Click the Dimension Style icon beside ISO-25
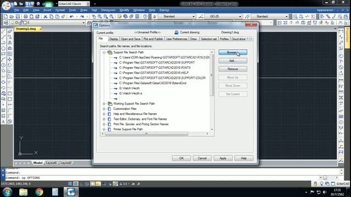Screen dimensions: 351x197 click(x=201, y=16)
